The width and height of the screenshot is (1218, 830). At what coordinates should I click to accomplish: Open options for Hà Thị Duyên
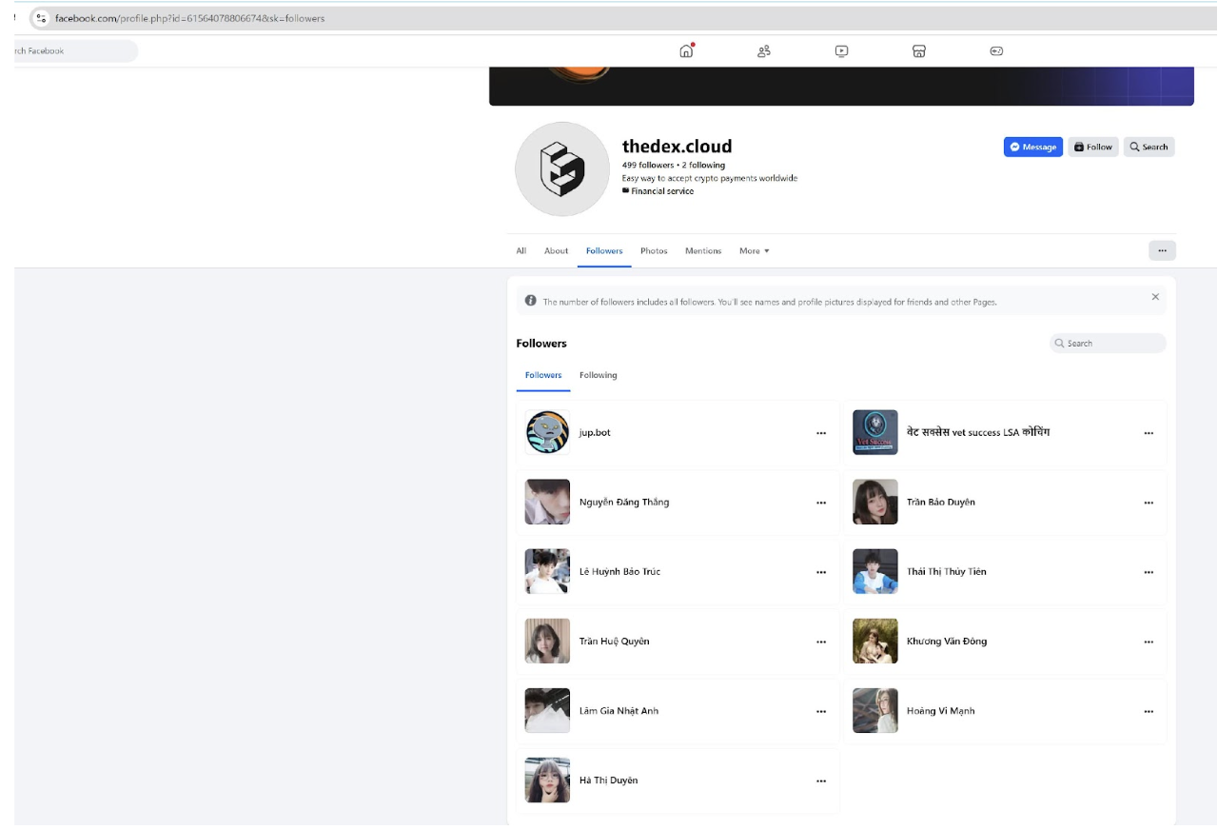820,781
